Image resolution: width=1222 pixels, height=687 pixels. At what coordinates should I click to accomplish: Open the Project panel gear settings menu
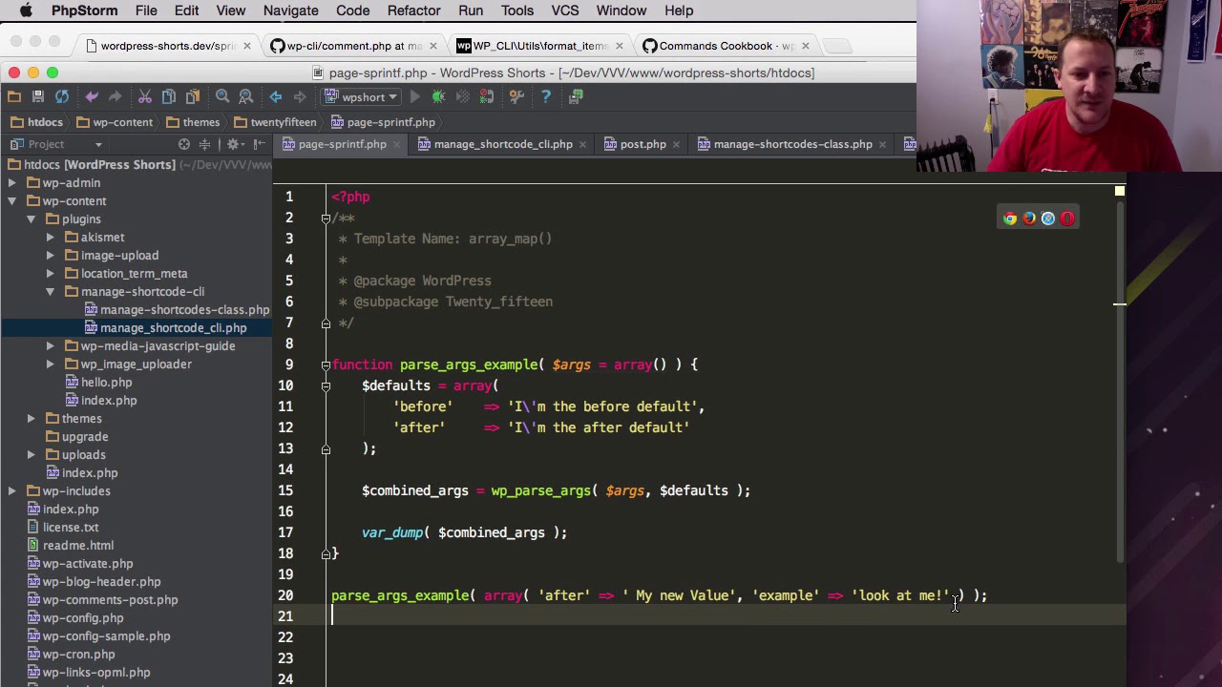(x=234, y=144)
